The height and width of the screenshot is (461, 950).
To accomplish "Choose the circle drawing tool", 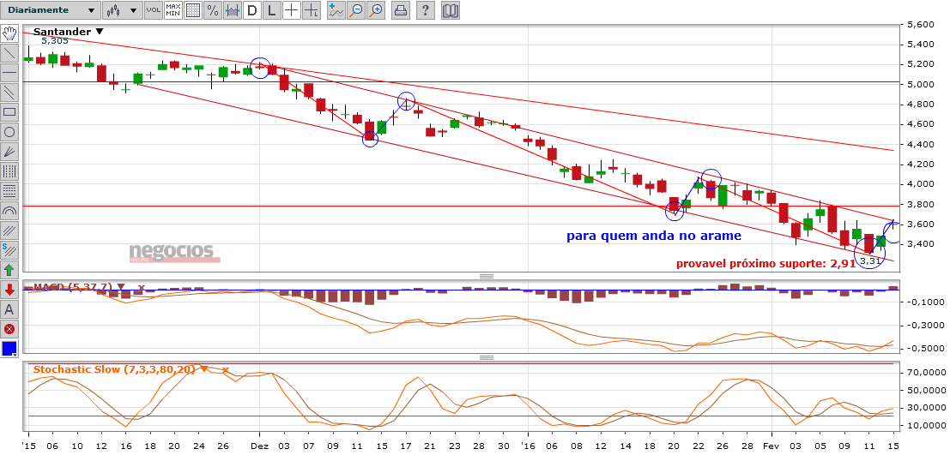I will point(9,132).
